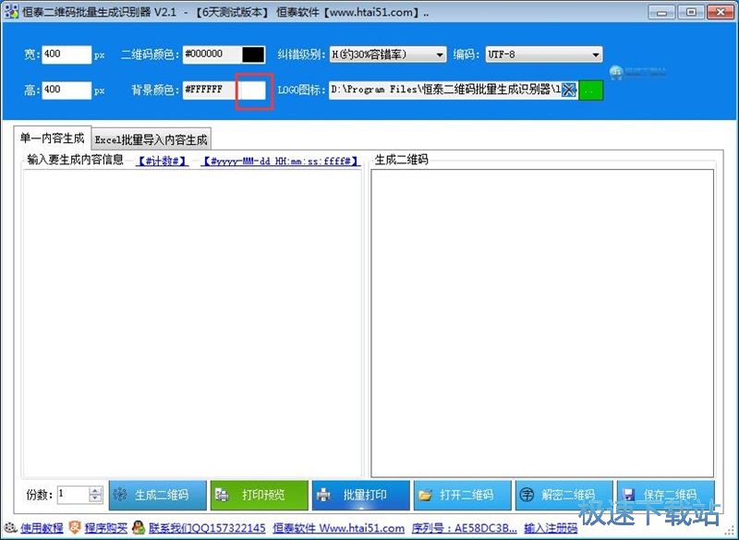Click the 保存二维码 button label

[671, 495]
